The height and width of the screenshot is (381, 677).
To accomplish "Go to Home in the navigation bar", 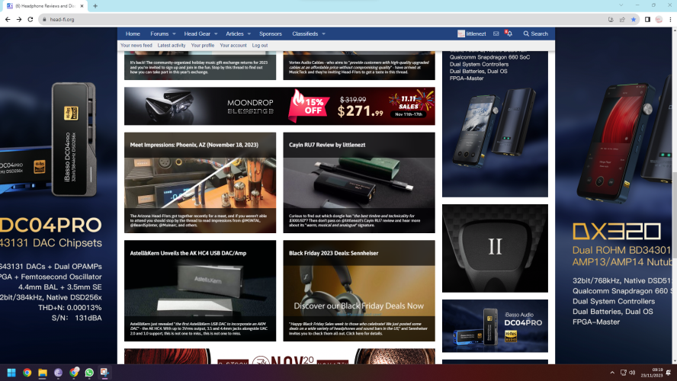I will click(x=133, y=34).
